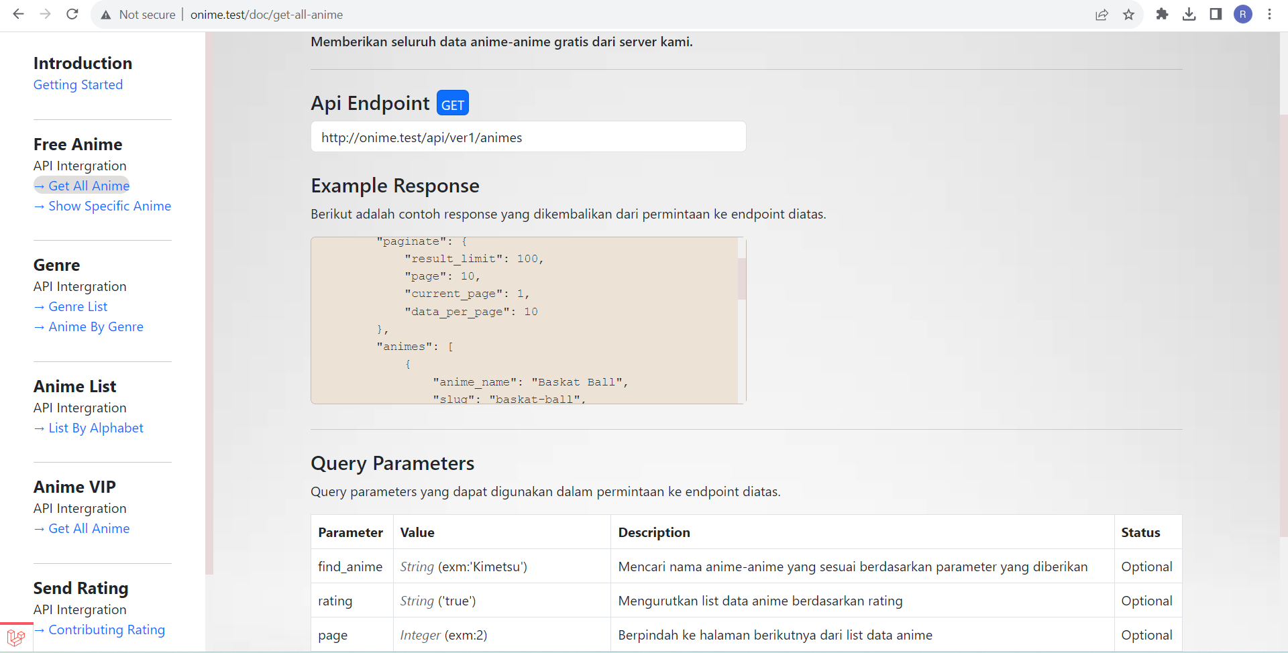1288x653 pixels.
Task: Open the Getting Started link
Action: click(x=78, y=84)
